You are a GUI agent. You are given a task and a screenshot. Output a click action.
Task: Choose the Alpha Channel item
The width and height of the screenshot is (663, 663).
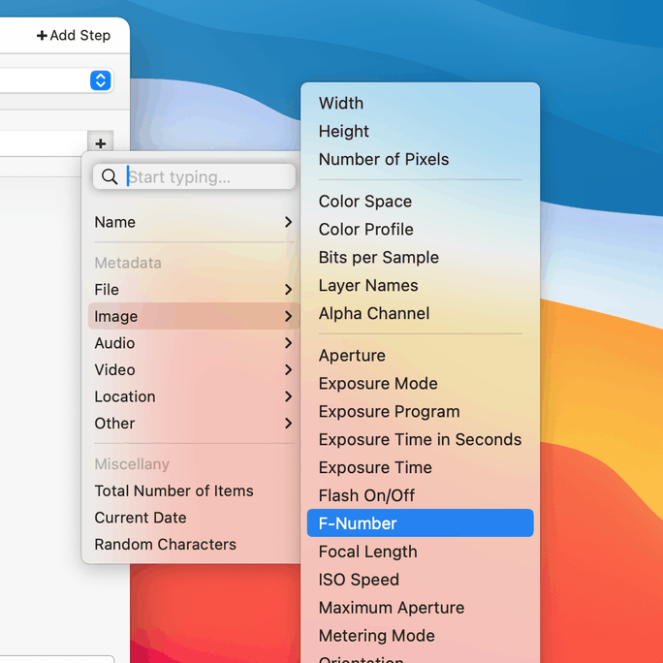click(x=374, y=314)
